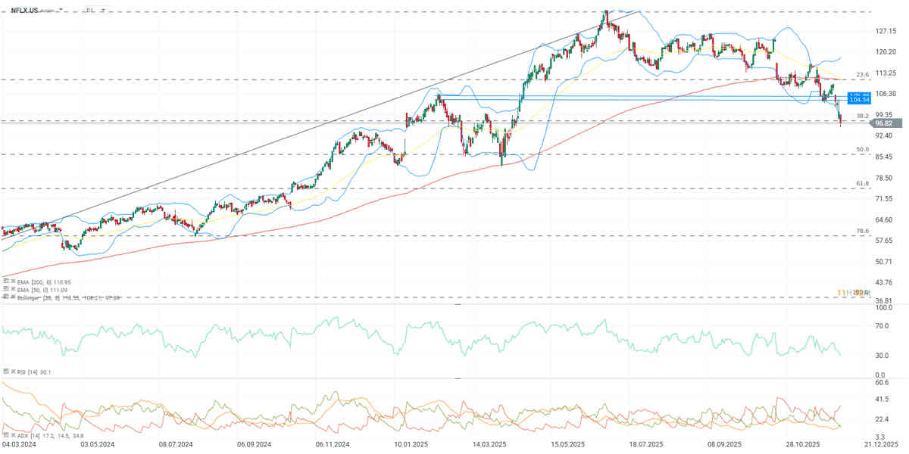
Task: Remove the ADX indicator with X icon
Action: [12, 437]
